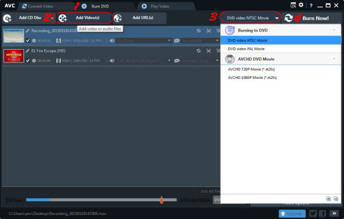Image resolution: width=344 pixels, height=219 pixels.
Task: Click the refresh icon on Recording file row
Action: coord(198,31)
